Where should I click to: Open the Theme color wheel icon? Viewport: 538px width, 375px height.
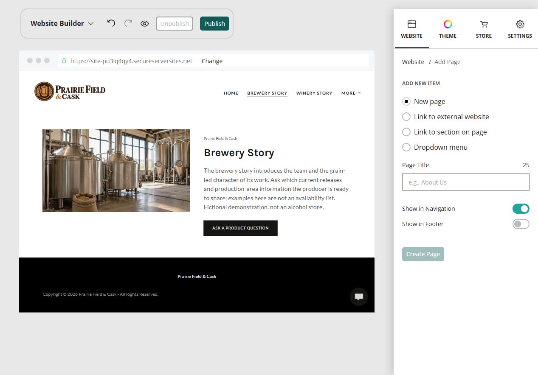click(x=448, y=24)
